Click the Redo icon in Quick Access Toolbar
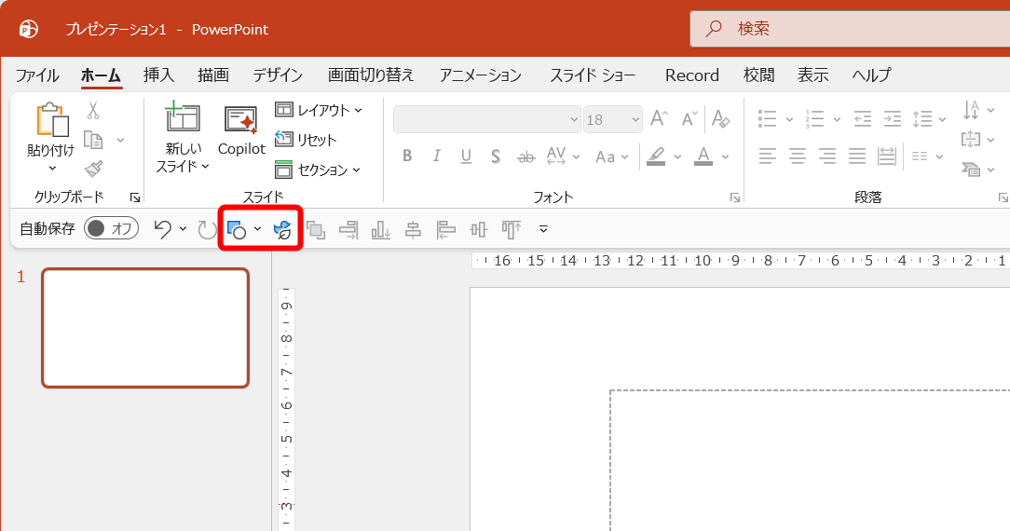This screenshot has height=531, width=1010. (x=207, y=229)
